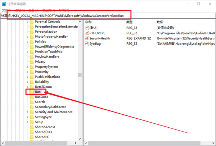The width and height of the screenshot is (216, 146).
Task: Click the SharedPC folder icon
Action: pyautogui.click(x=32, y=137)
